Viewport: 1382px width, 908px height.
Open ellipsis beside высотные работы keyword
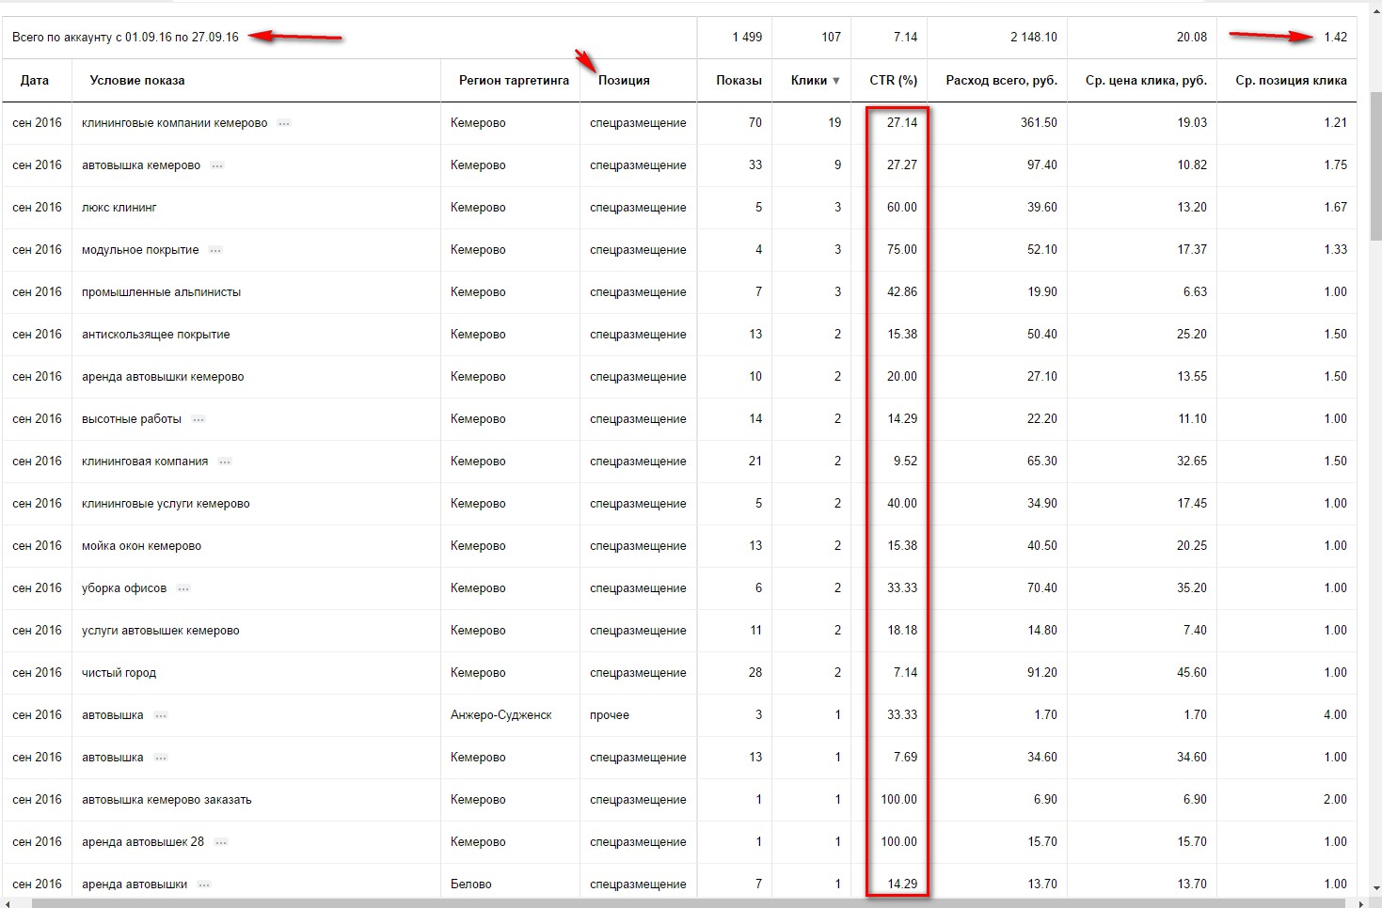coord(199,420)
